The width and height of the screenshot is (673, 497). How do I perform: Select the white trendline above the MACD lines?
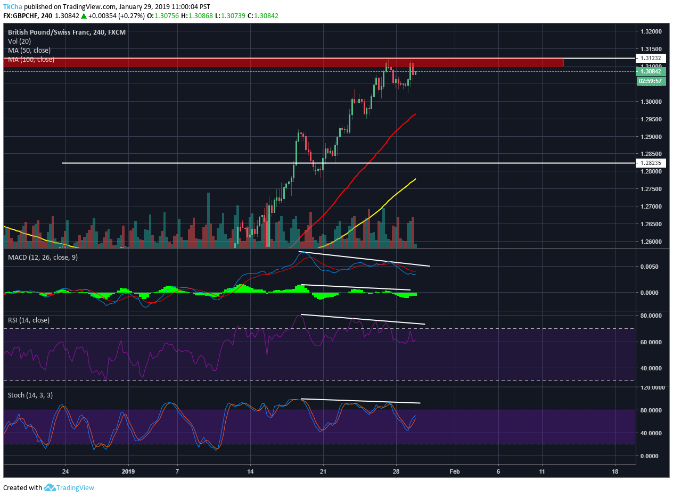pos(364,259)
